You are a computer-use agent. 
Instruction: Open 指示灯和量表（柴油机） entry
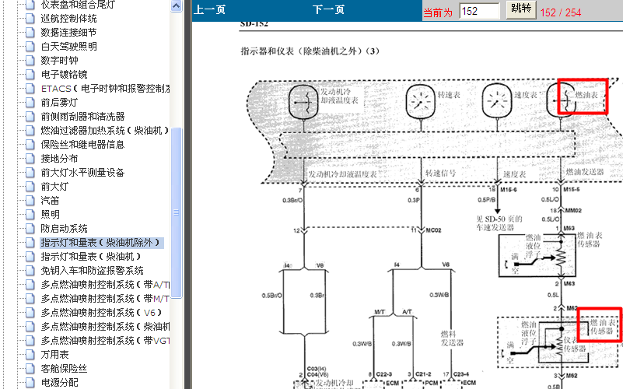91,256
